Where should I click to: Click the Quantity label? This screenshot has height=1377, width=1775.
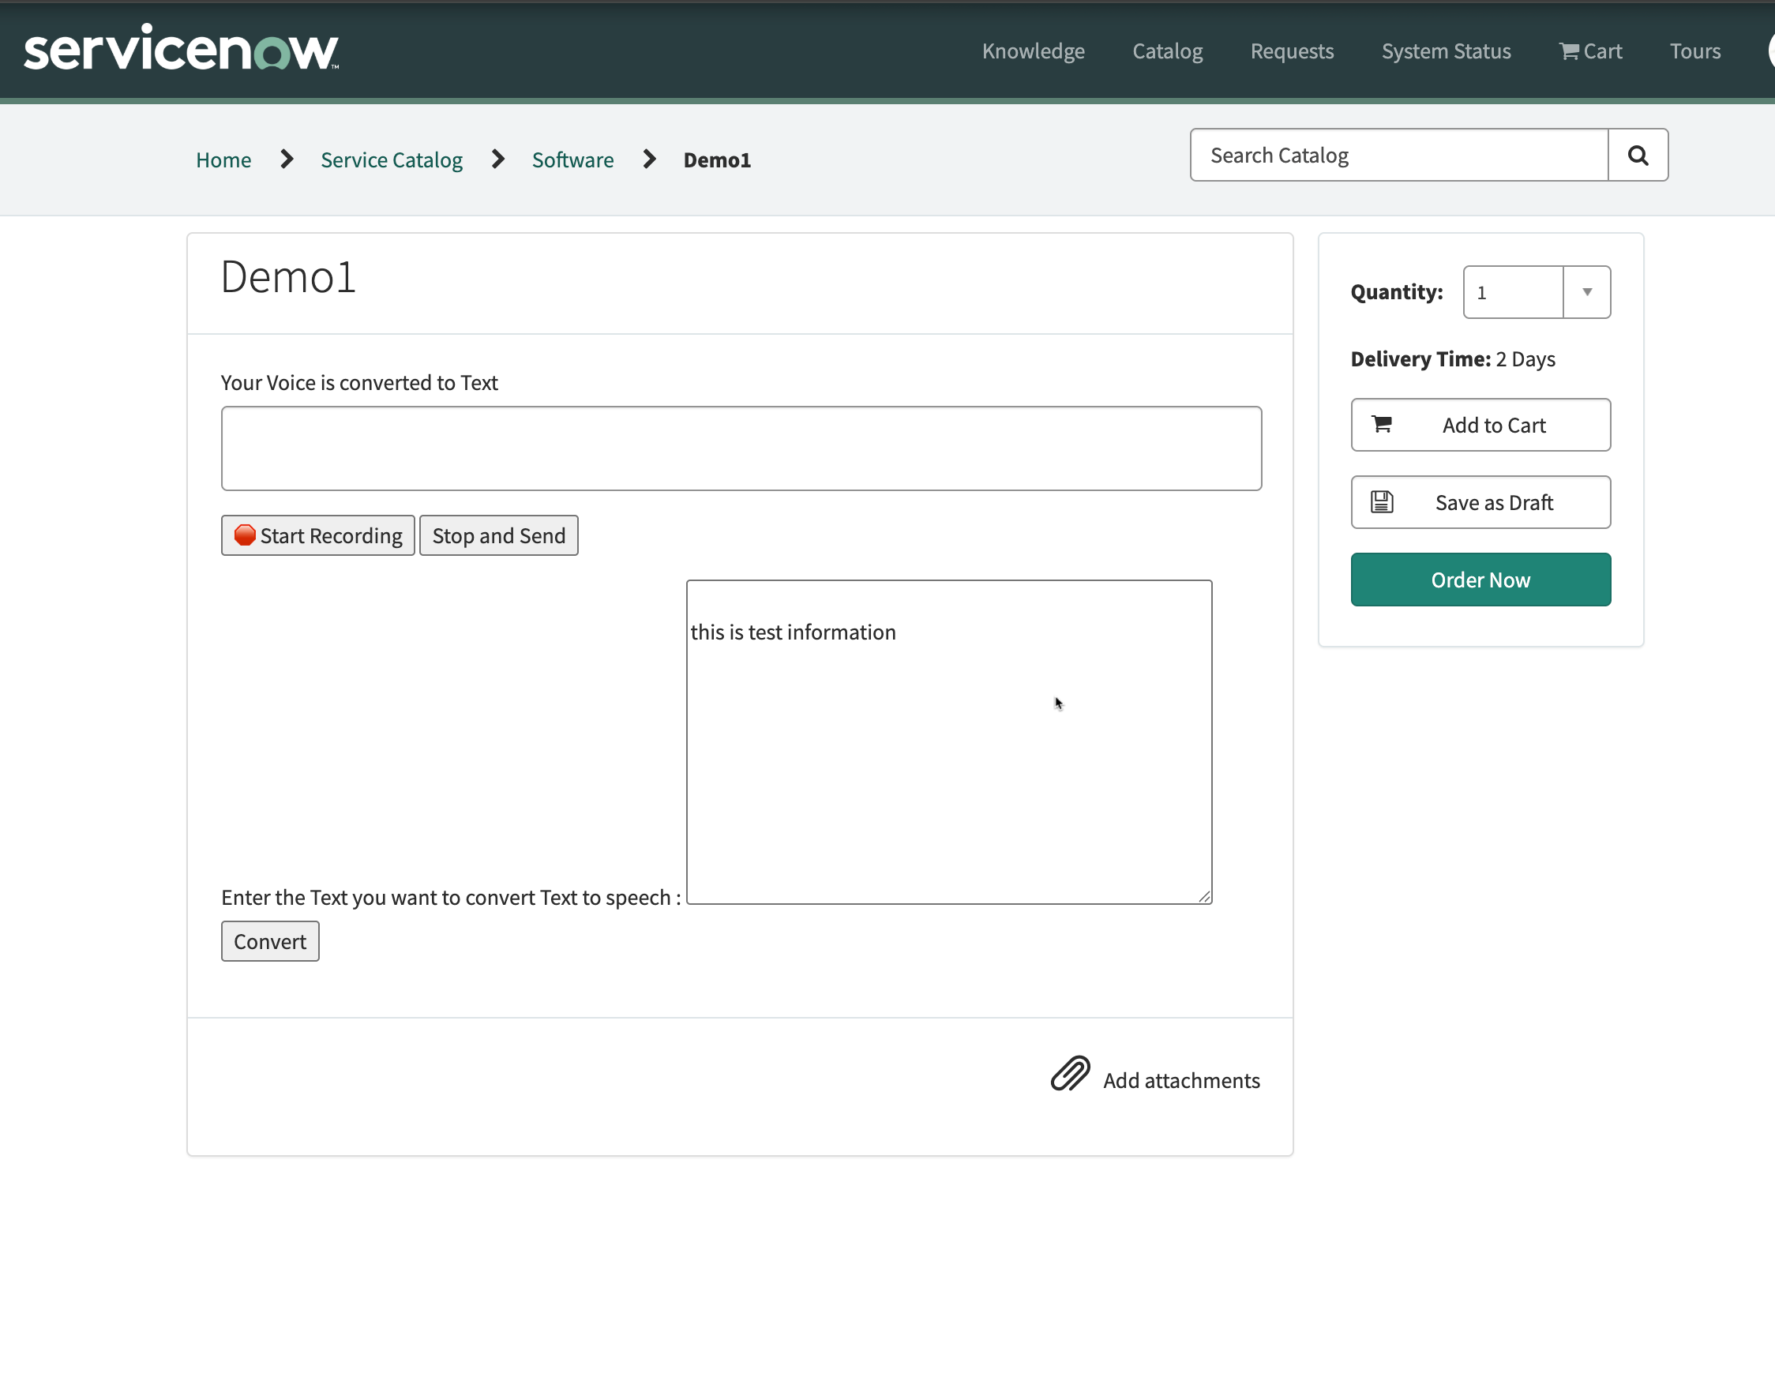click(1396, 292)
